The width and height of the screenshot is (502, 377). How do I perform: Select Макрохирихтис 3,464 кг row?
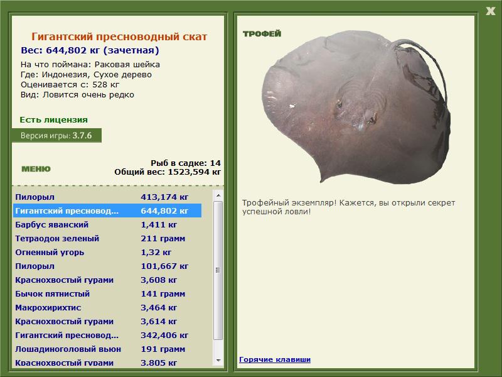point(107,307)
